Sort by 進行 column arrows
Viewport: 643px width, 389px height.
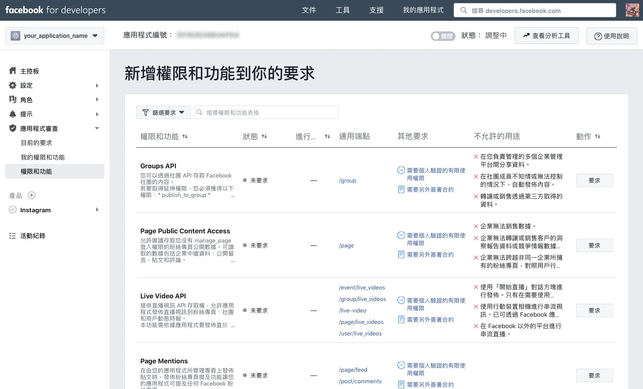tap(328, 136)
